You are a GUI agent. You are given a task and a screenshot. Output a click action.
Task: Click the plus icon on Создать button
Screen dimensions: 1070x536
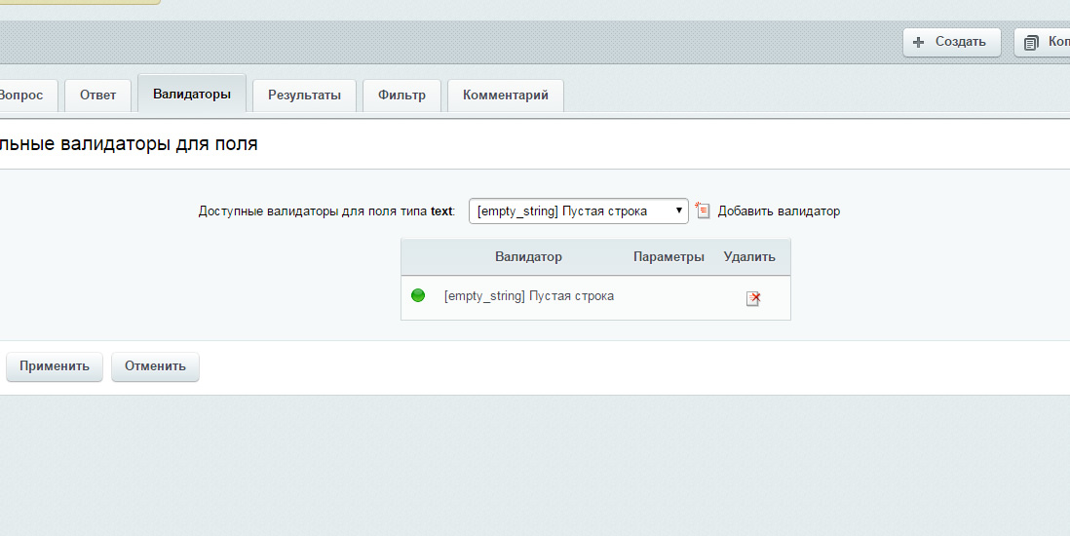tap(919, 42)
